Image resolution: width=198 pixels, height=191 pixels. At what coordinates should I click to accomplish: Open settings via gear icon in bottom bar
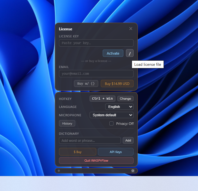[133, 171]
